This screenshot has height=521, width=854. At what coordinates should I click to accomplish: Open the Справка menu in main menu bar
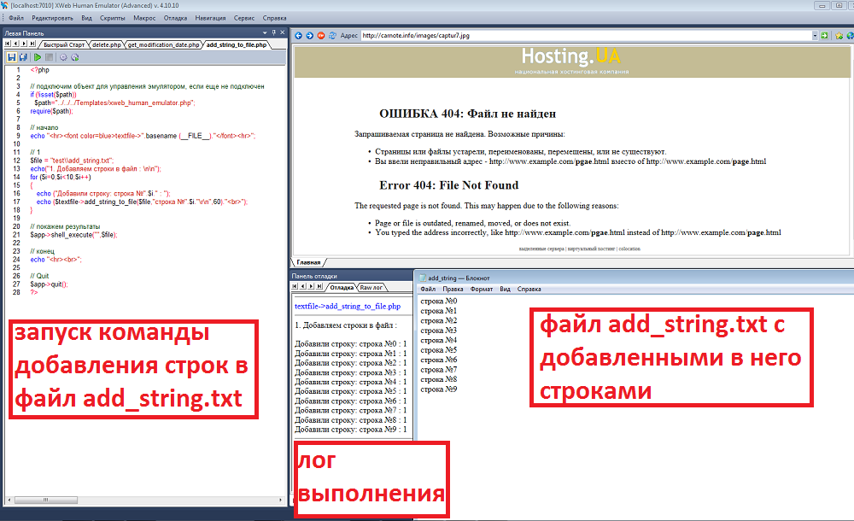(x=274, y=18)
